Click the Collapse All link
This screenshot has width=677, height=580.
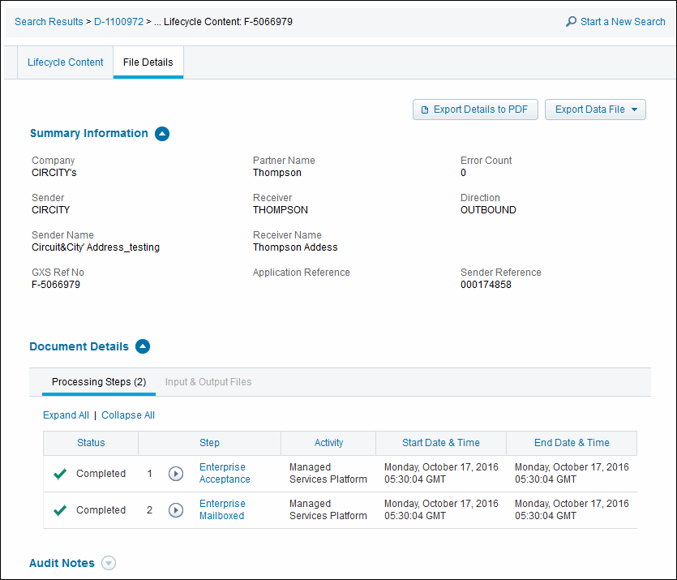[128, 415]
